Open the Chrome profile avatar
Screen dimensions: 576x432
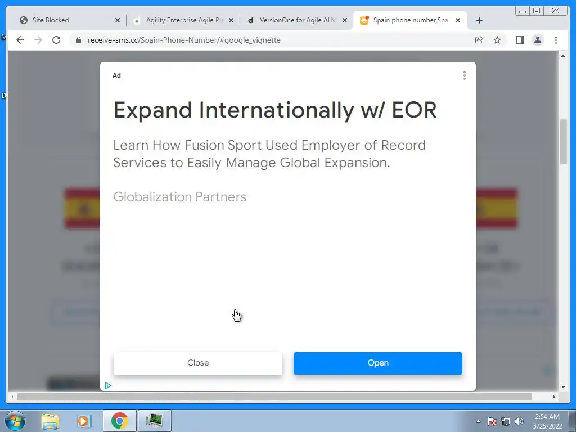click(537, 40)
